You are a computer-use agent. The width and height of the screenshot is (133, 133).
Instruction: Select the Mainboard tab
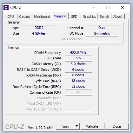(42, 17)
